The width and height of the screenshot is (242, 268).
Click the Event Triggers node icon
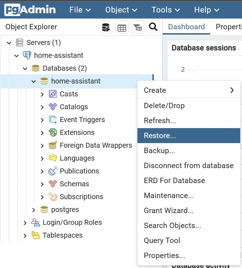coord(53,120)
